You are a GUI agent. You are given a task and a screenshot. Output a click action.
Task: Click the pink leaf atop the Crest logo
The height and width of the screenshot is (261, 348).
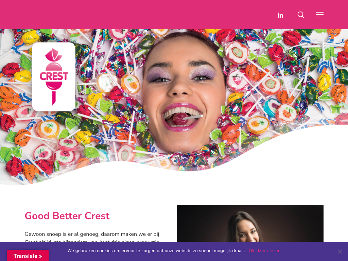click(x=53, y=55)
